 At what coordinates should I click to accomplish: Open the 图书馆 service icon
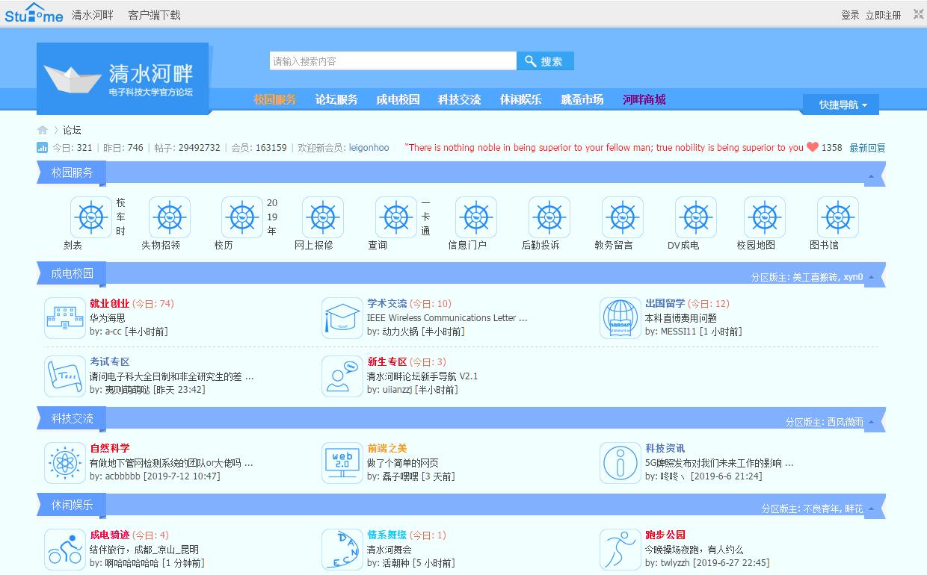tap(837, 217)
